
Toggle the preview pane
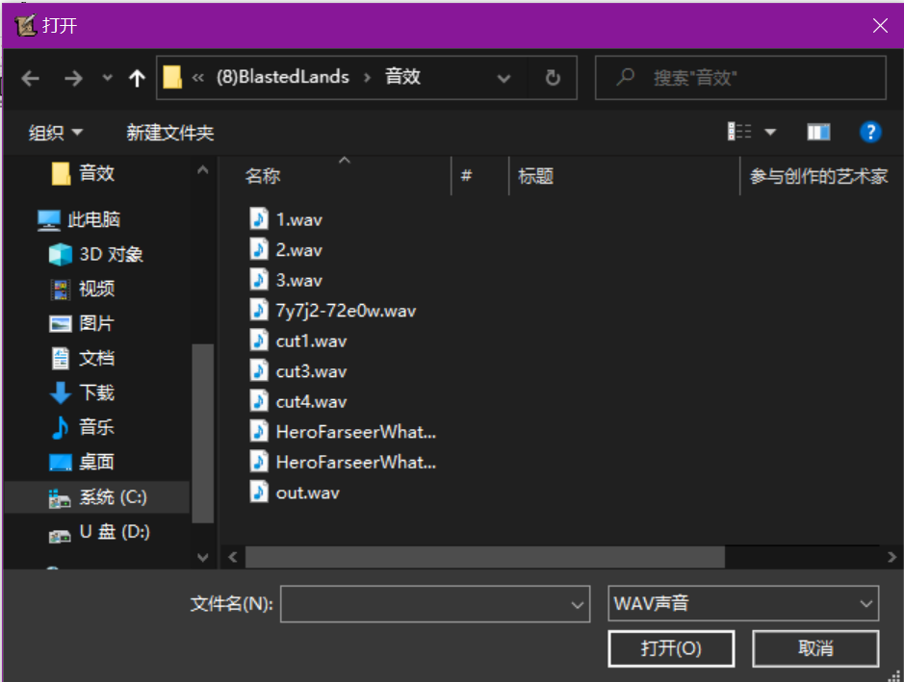tap(818, 132)
